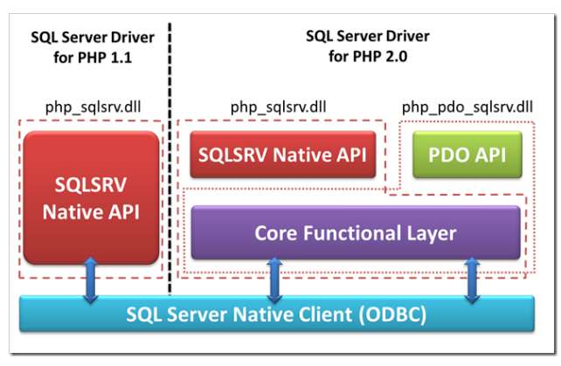Click the php_pdo_sqlsrv.dll label
This screenshot has width=561, height=366.
click(x=467, y=107)
